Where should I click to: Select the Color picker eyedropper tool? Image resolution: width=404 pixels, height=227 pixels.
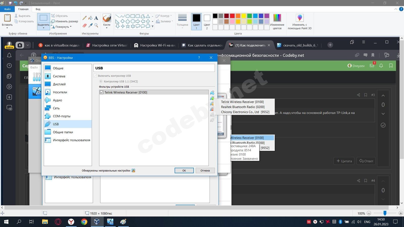90,25
